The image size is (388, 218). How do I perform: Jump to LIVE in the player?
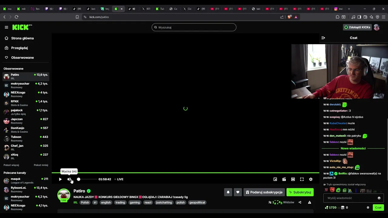point(119,179)
